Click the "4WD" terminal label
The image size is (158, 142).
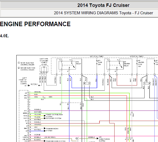[x=26, y=128]
